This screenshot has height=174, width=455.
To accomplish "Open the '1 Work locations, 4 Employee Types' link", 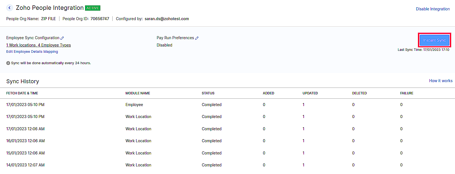I will (38, 45).
